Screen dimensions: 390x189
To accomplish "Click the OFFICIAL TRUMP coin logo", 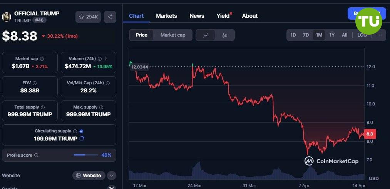I will click(x=7, y=17).
